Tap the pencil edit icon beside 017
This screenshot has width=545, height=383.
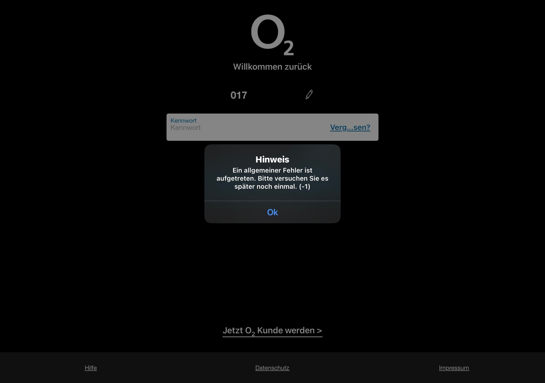(x=309, y=95)
